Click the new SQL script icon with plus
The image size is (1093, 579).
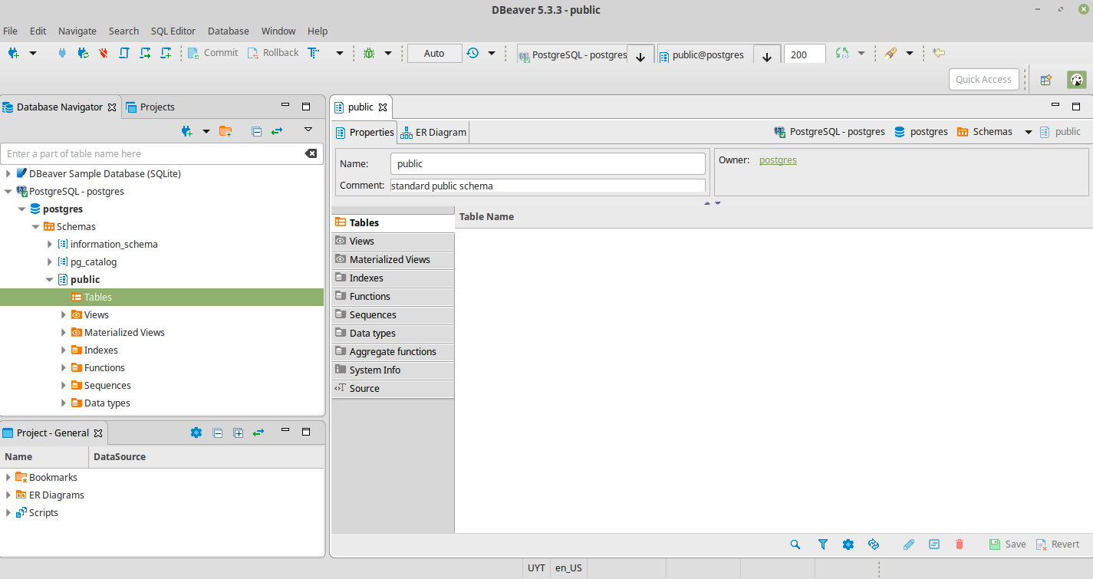coord(166,53)
